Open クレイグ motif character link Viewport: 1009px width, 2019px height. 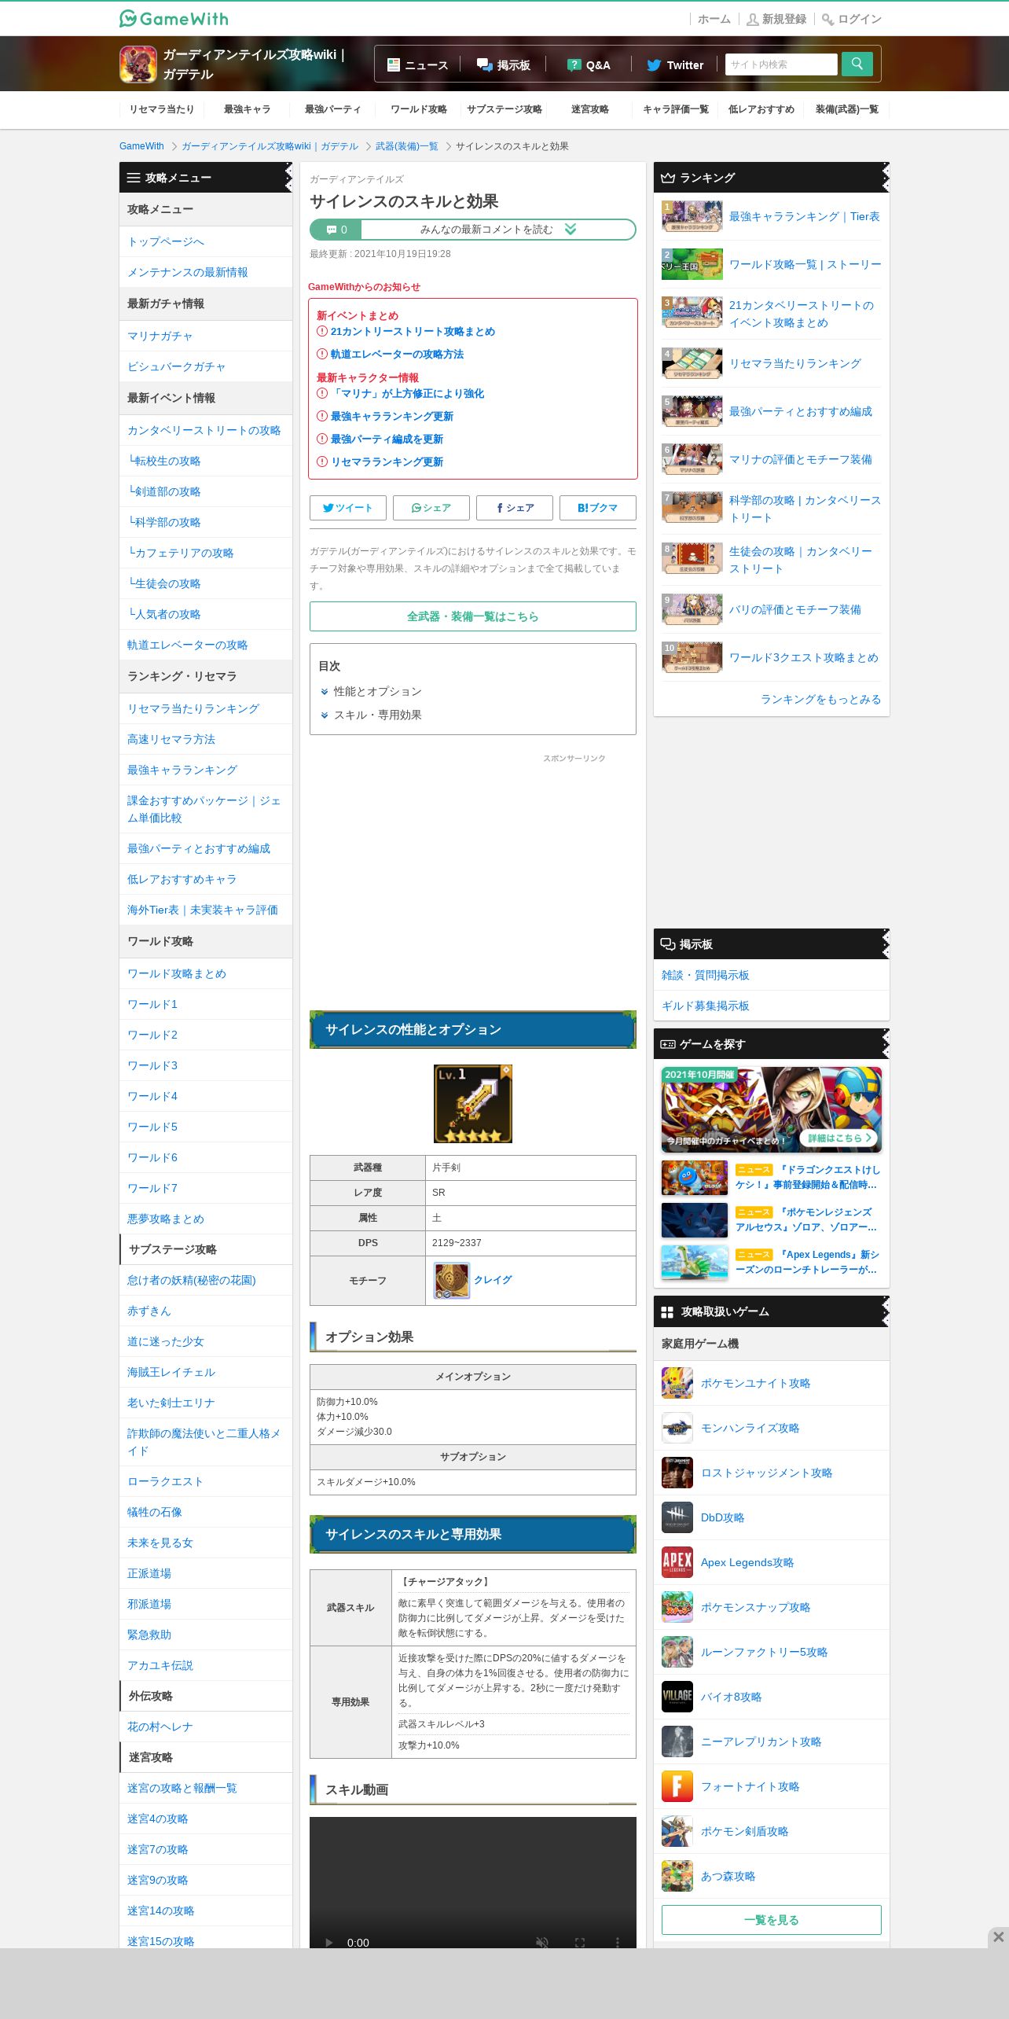tap(493, 1280)
